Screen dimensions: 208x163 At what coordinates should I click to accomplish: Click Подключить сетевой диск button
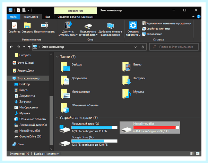click(x=88, y=29)
